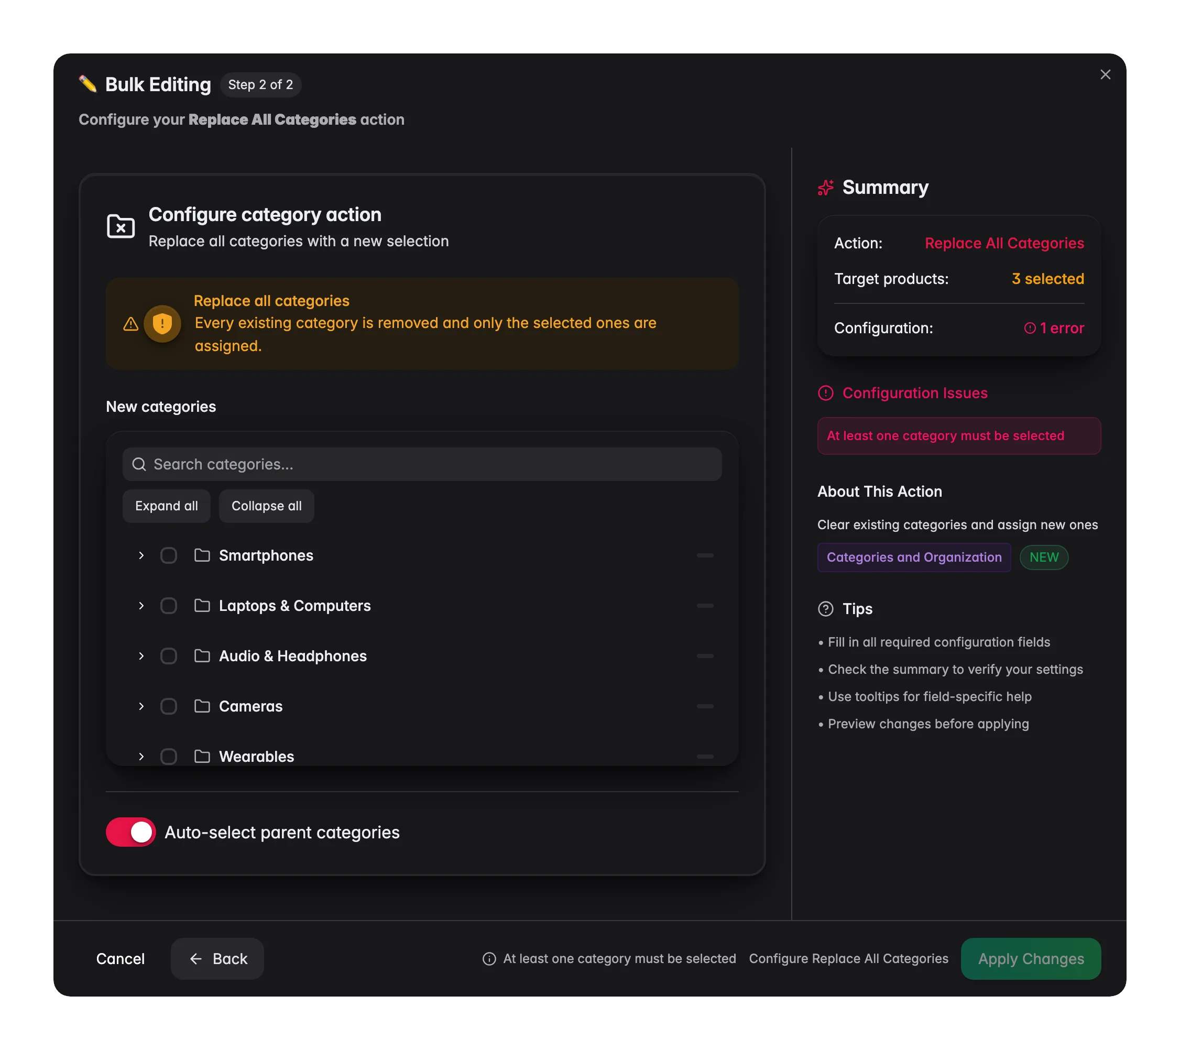Click 'At least one category must be selected' alert box
This screenshot has height=1050, width=1180.
(959, 436)
